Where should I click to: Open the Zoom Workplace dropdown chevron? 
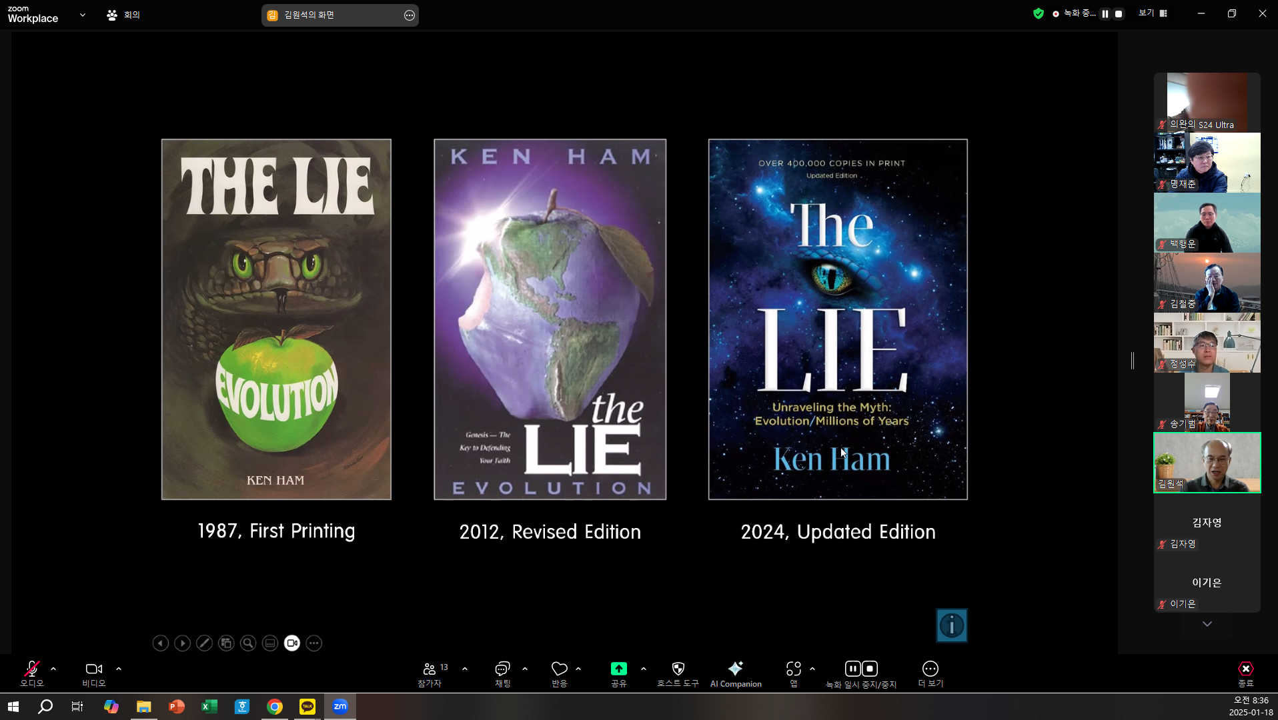pyautogui.click(x=83, y=15)
